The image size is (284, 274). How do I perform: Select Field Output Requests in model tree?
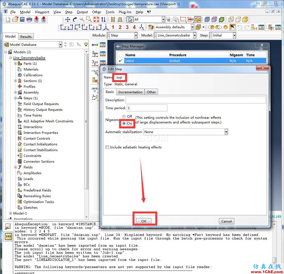pyautogui.click(x=41, y=104)
